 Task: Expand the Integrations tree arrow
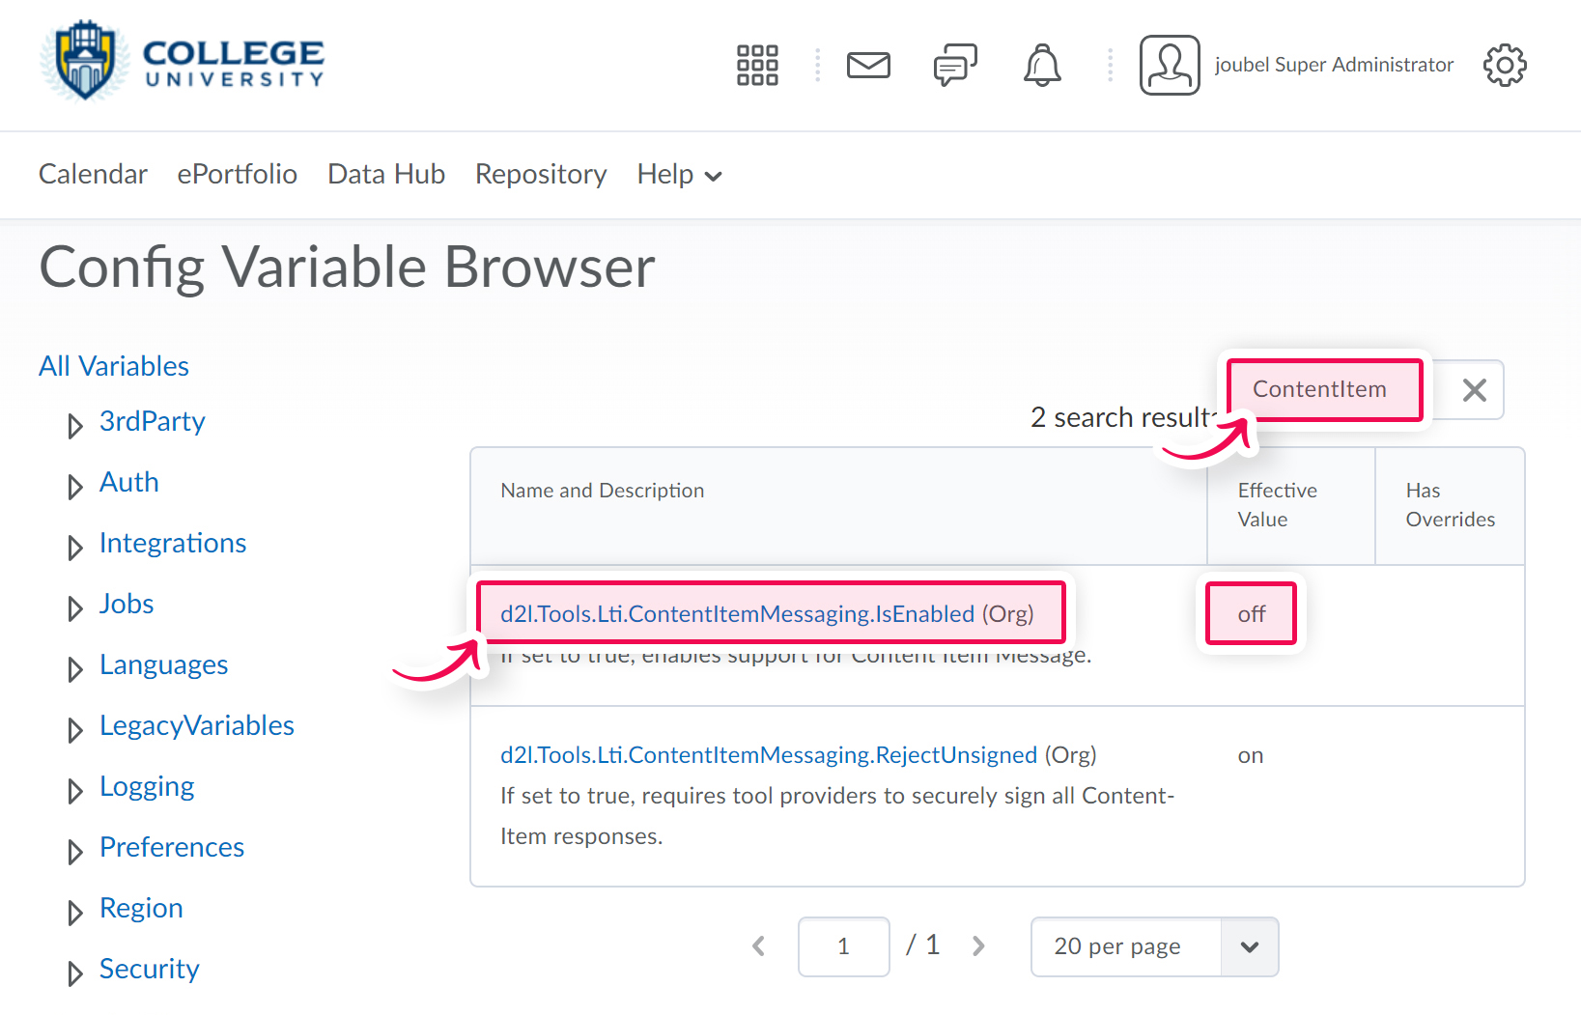74,547
